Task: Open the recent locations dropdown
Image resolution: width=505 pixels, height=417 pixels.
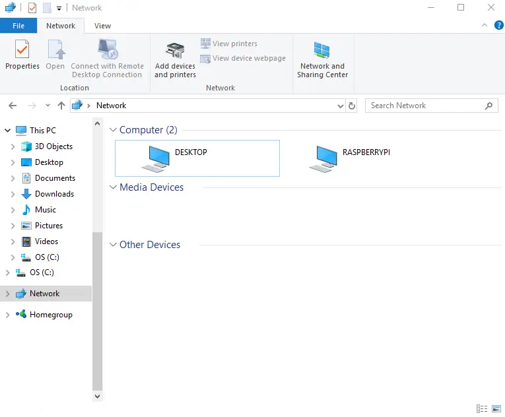Action: coord(48,106)
